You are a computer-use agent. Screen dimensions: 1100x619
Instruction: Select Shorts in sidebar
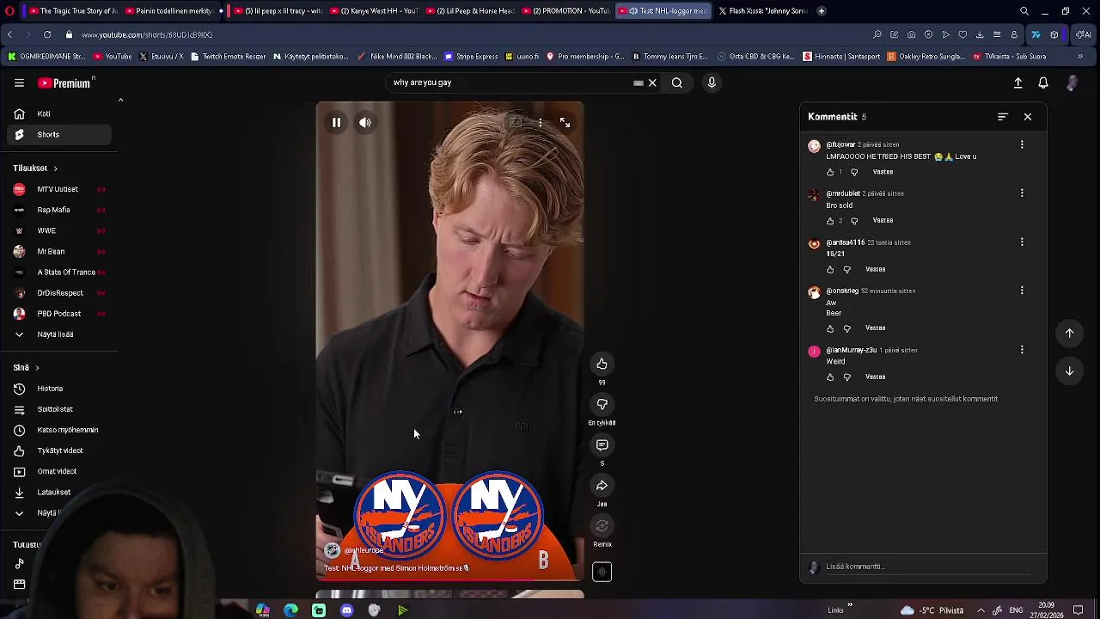tap(58, 135)
